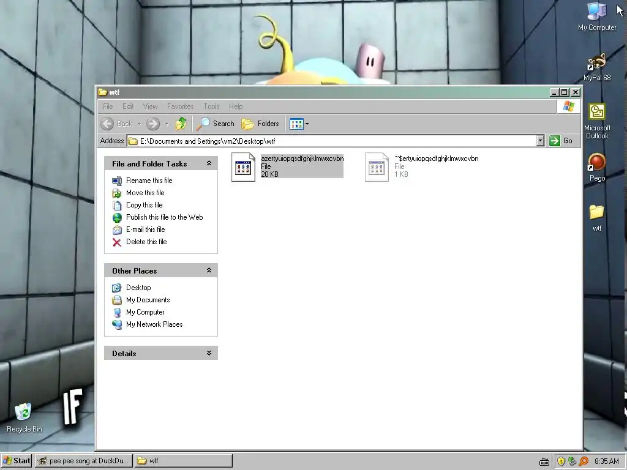Screen dimensions: 627x470
Task: Click the Forward navigation arrow icon
Action: (152, 124)
